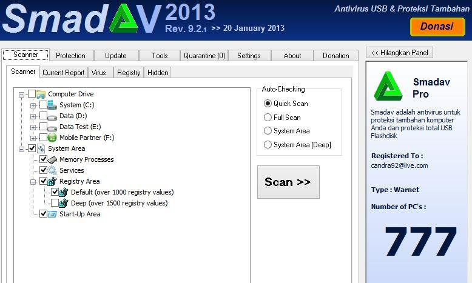The height and width of the screenshot is (283, 472).
Task: Uncheck the System Area checkbox
Action: coord(32,148)
